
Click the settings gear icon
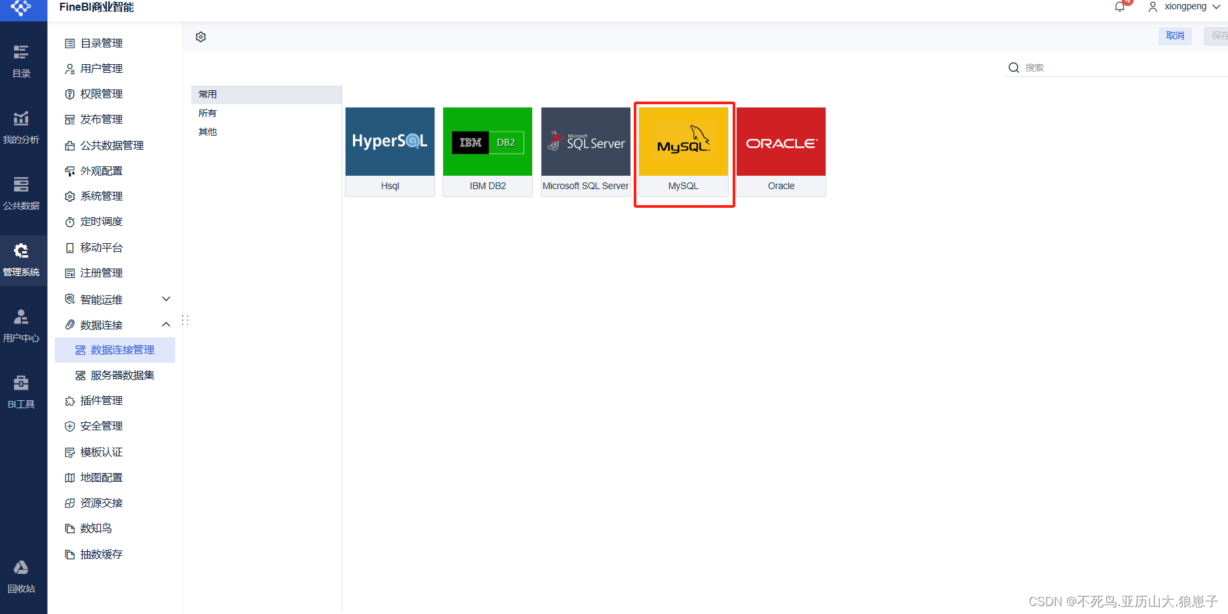(201, 37)
